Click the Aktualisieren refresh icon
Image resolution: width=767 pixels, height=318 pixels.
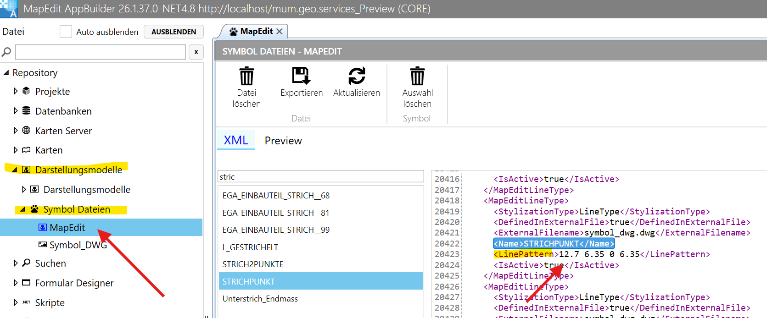click(x=356, y=76)
